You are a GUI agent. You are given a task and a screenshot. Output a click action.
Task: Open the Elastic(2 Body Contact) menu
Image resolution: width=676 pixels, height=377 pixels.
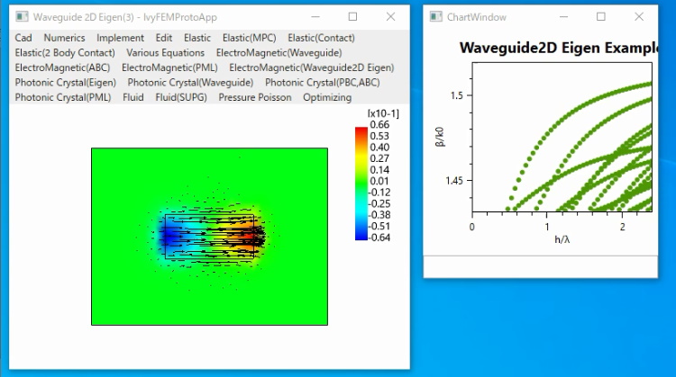tap(65, 52)
